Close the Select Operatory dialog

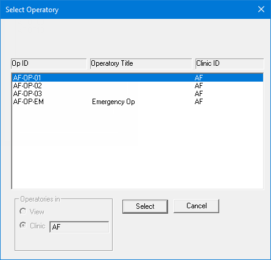(261, 9)
